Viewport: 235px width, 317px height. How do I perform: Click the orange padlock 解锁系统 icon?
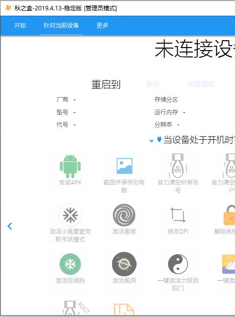pyautogui.click(x=229, y=215)
